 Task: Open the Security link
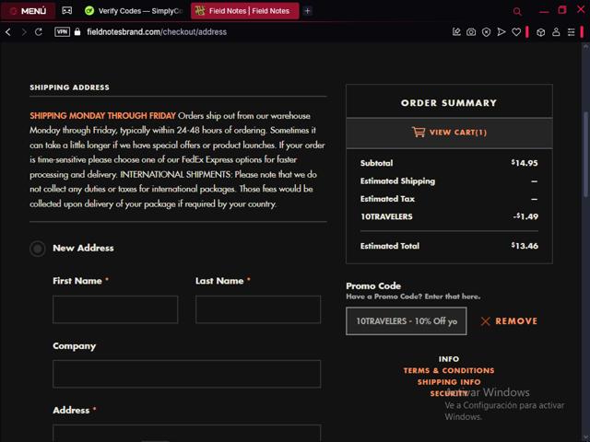(x=449, y=393)
